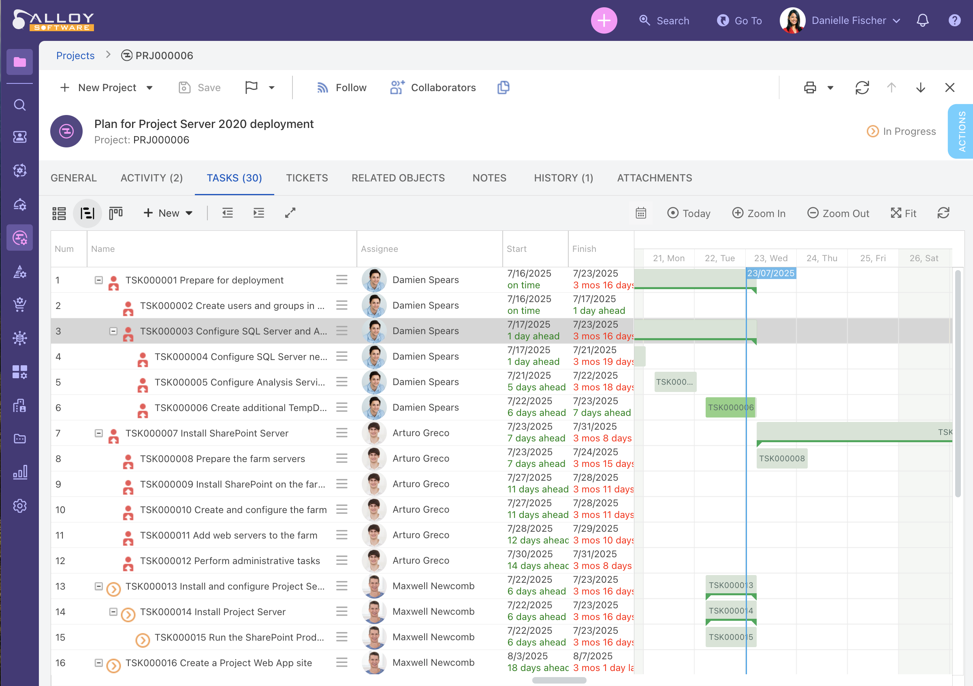This screenshot has height=686, width=973.
Task: Expand Gantt to full screen
Action: click(x=290, y=213)
